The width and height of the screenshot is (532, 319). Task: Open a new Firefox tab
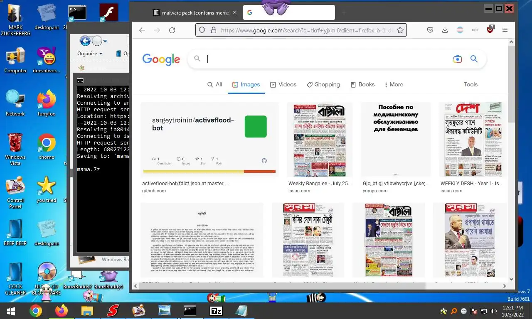344,13
